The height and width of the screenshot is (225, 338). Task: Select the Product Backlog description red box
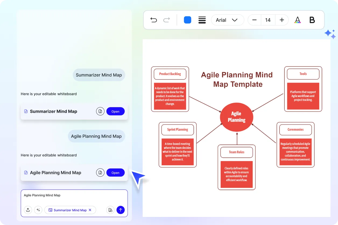[x=170, y=96]
